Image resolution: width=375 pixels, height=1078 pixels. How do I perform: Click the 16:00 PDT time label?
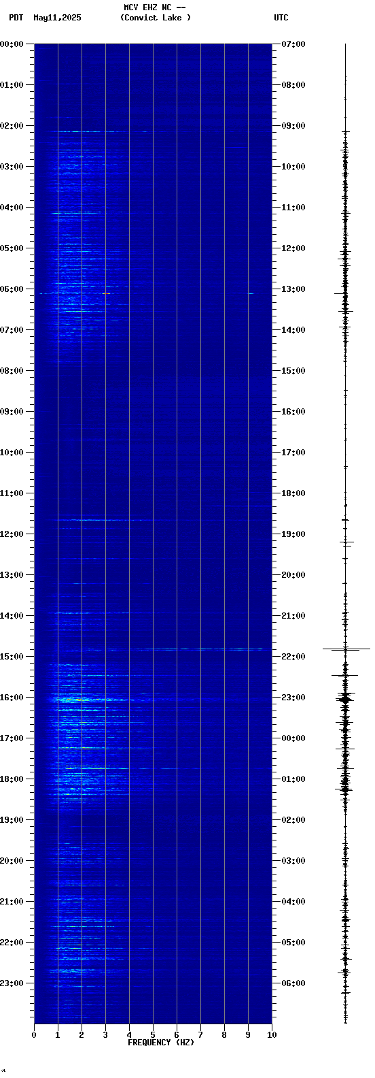tap(12, 698)
